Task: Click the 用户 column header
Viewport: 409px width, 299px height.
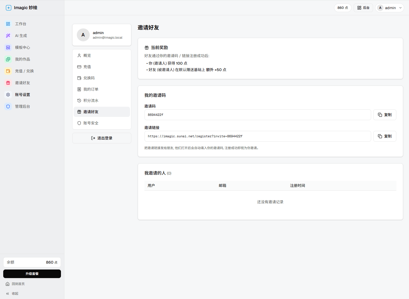Action: [151, 186]
